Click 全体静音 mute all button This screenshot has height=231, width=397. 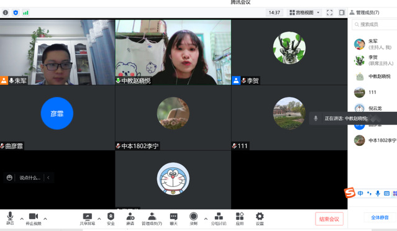[380, 217]
